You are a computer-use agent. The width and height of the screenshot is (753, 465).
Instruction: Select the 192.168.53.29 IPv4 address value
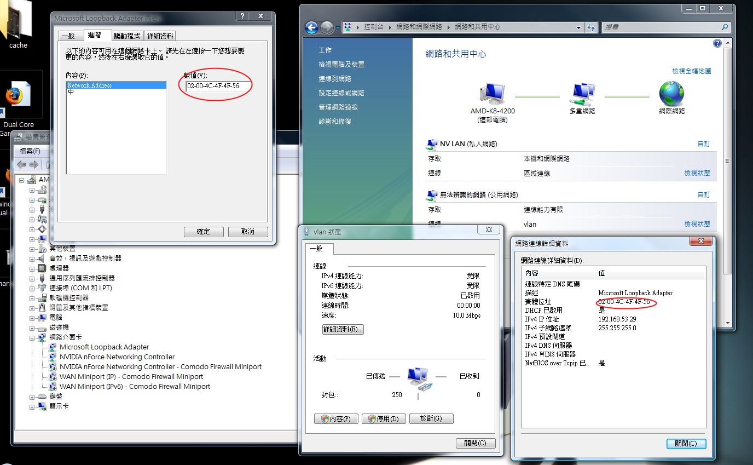[617, 319]
